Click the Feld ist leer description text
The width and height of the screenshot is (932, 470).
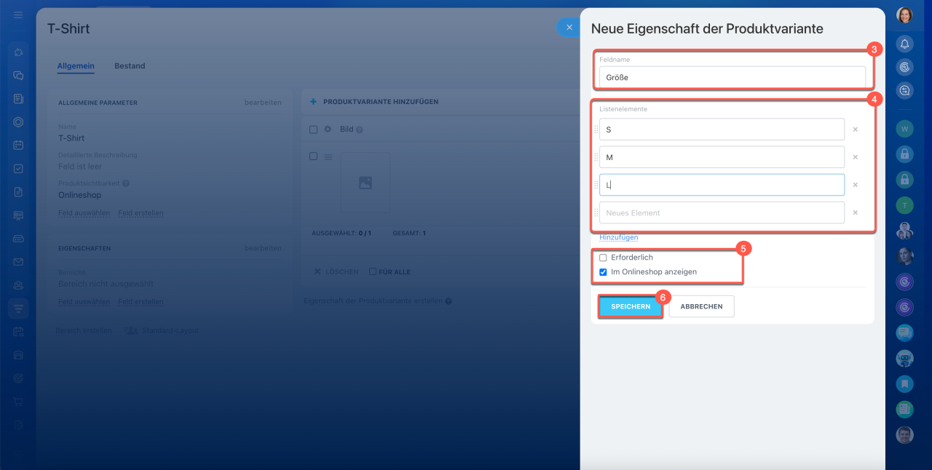click(80, 167)
